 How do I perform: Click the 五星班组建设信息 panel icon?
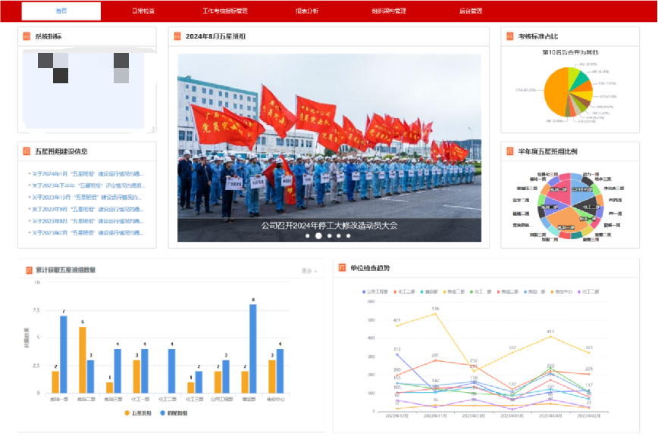tap(27, 151)
